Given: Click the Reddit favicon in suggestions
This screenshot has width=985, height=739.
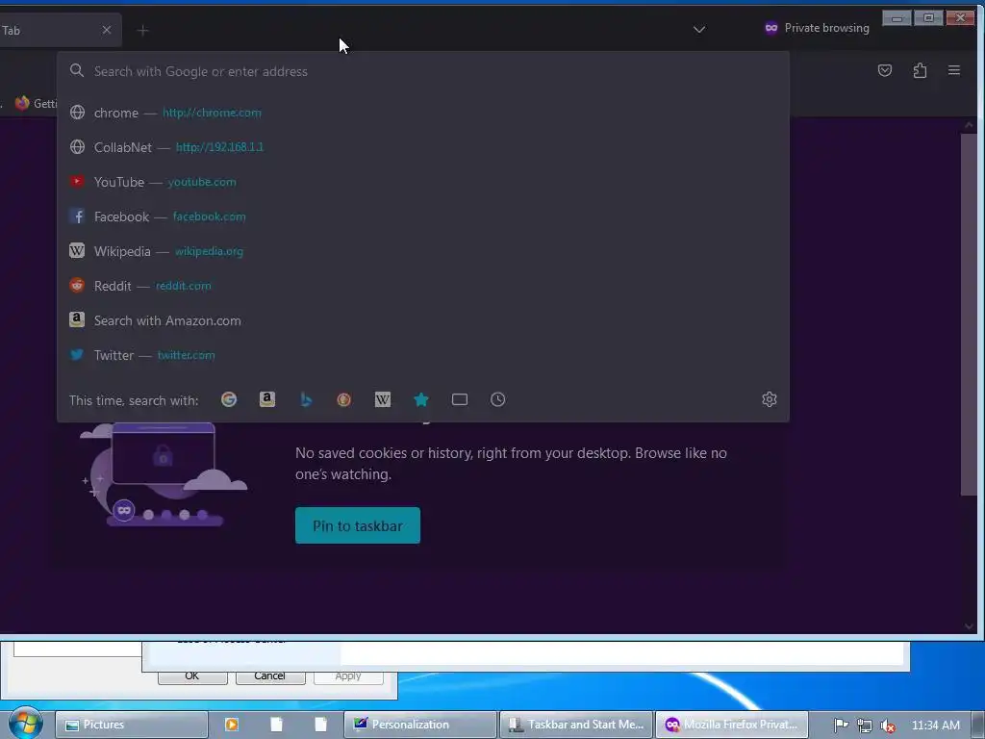Looking at the screenshot, I should click(77, 285).
